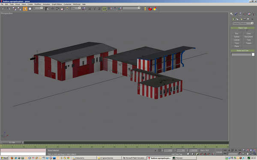Image resolution: width=257 pixels, height=160 pixels.
Task: Toggle the highlighted green toolbar button
Action: point(104,9)
